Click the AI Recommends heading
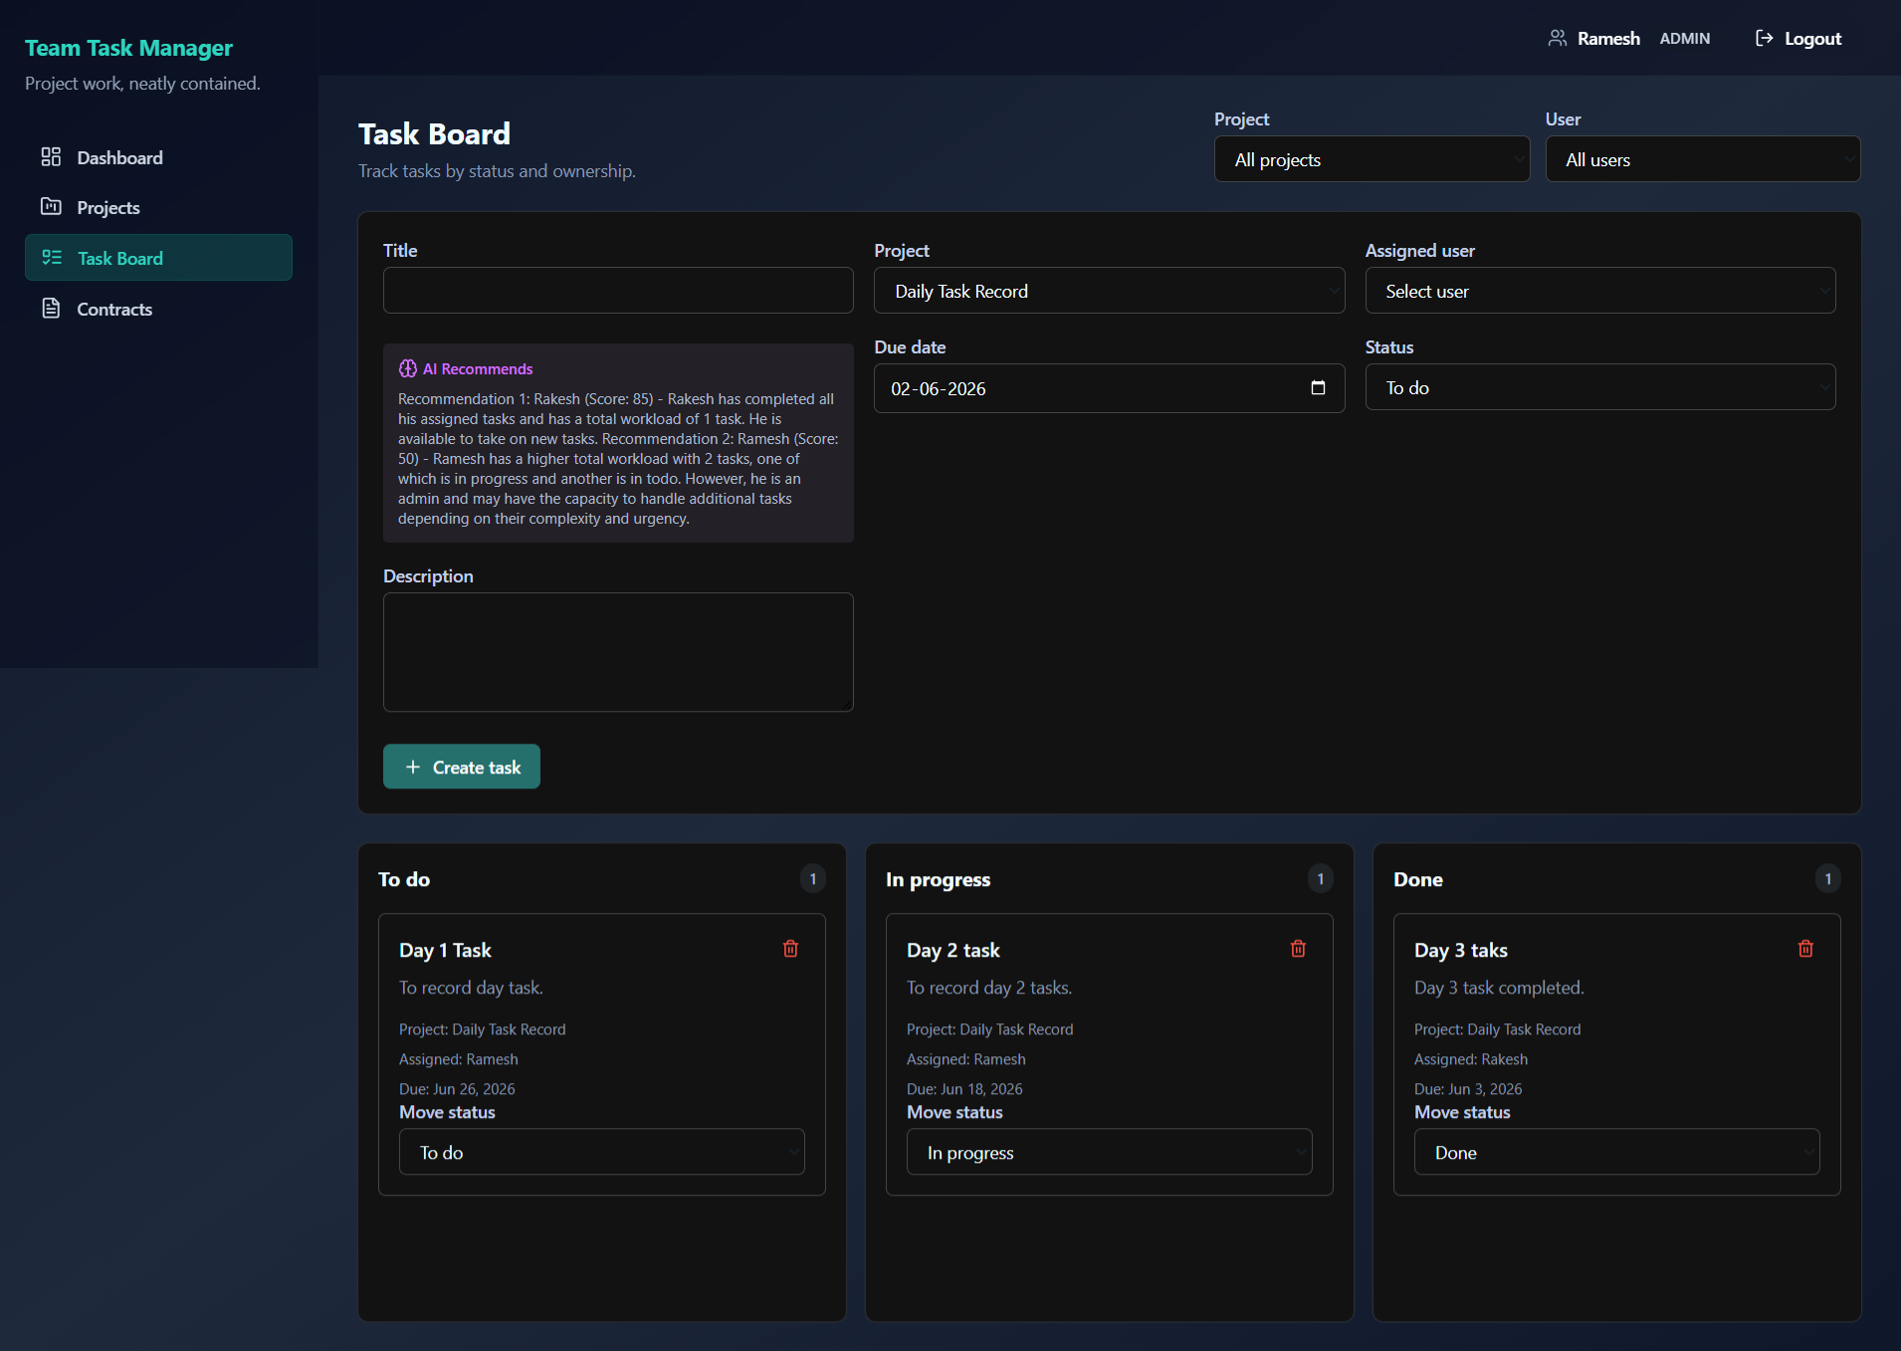 pyautogui.click(x=478, y=368)
